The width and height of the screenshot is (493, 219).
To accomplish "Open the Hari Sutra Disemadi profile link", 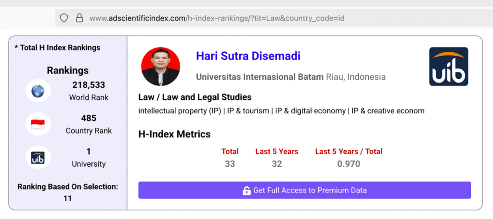I will point(248,56).
